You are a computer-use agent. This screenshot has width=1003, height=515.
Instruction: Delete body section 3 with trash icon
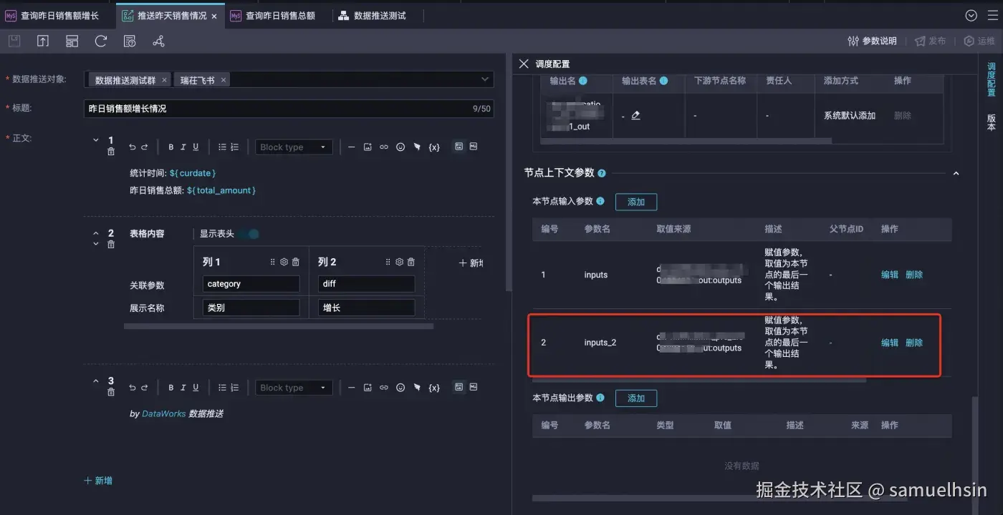pos(111,392)
